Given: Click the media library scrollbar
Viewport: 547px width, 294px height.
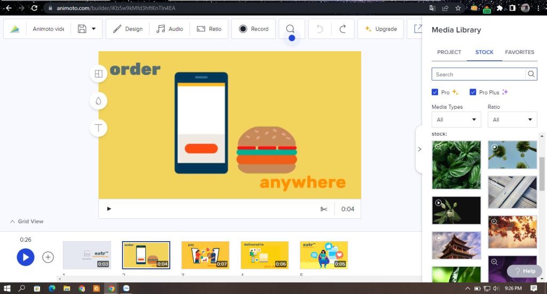Looking at the screenshot, I should click(542, 174).
